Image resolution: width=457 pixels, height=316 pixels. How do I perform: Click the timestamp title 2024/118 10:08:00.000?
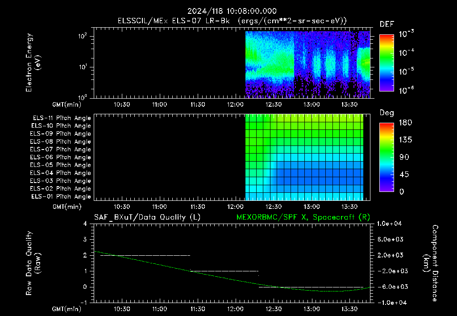232,11
